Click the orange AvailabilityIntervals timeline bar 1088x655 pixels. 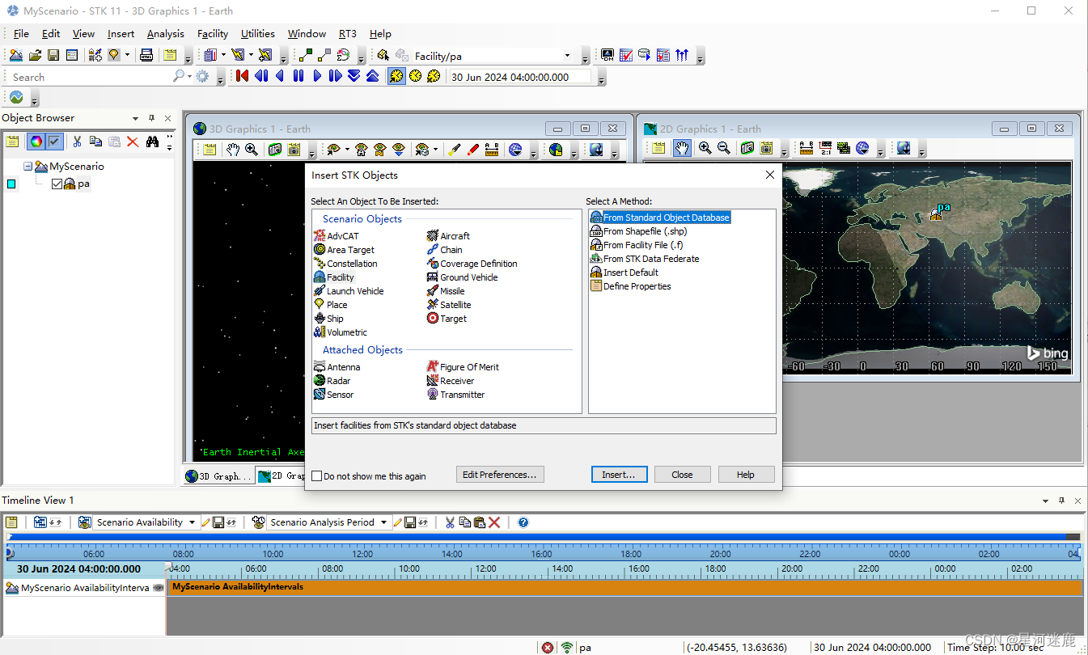pyautogui.click(x=625, y=588)
